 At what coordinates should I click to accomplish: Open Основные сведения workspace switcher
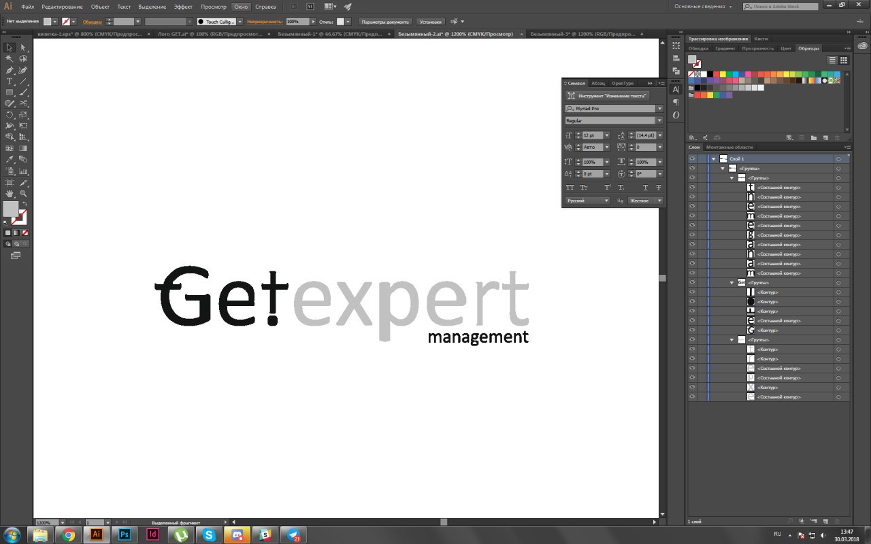click(704, 6)
